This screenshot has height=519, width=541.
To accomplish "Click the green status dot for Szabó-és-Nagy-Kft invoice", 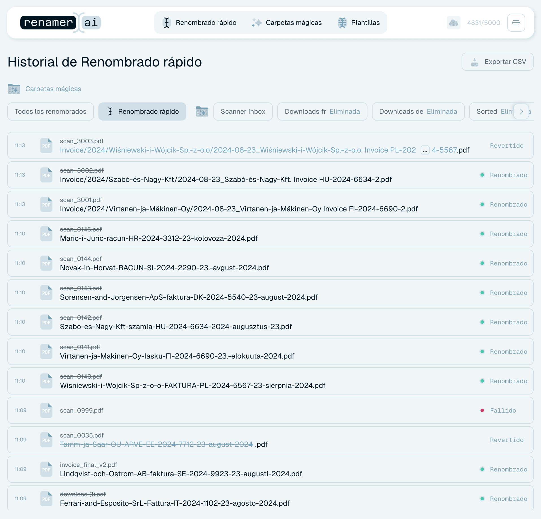I will click(482, 175).
